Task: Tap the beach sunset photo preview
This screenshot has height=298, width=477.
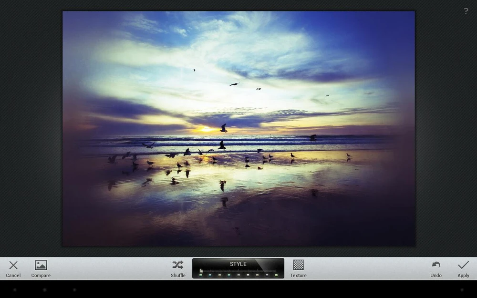Action: tap(238, 129)
